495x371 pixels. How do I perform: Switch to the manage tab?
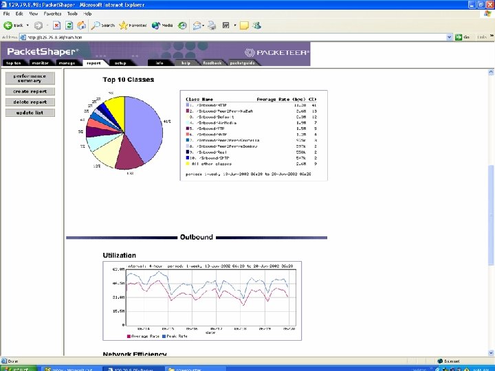pyautogui.click(x=67, y=63)
